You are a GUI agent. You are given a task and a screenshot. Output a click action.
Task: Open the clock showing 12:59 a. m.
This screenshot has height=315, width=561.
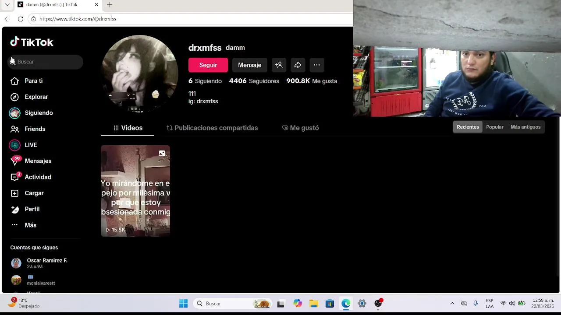(x=543, y=304)
